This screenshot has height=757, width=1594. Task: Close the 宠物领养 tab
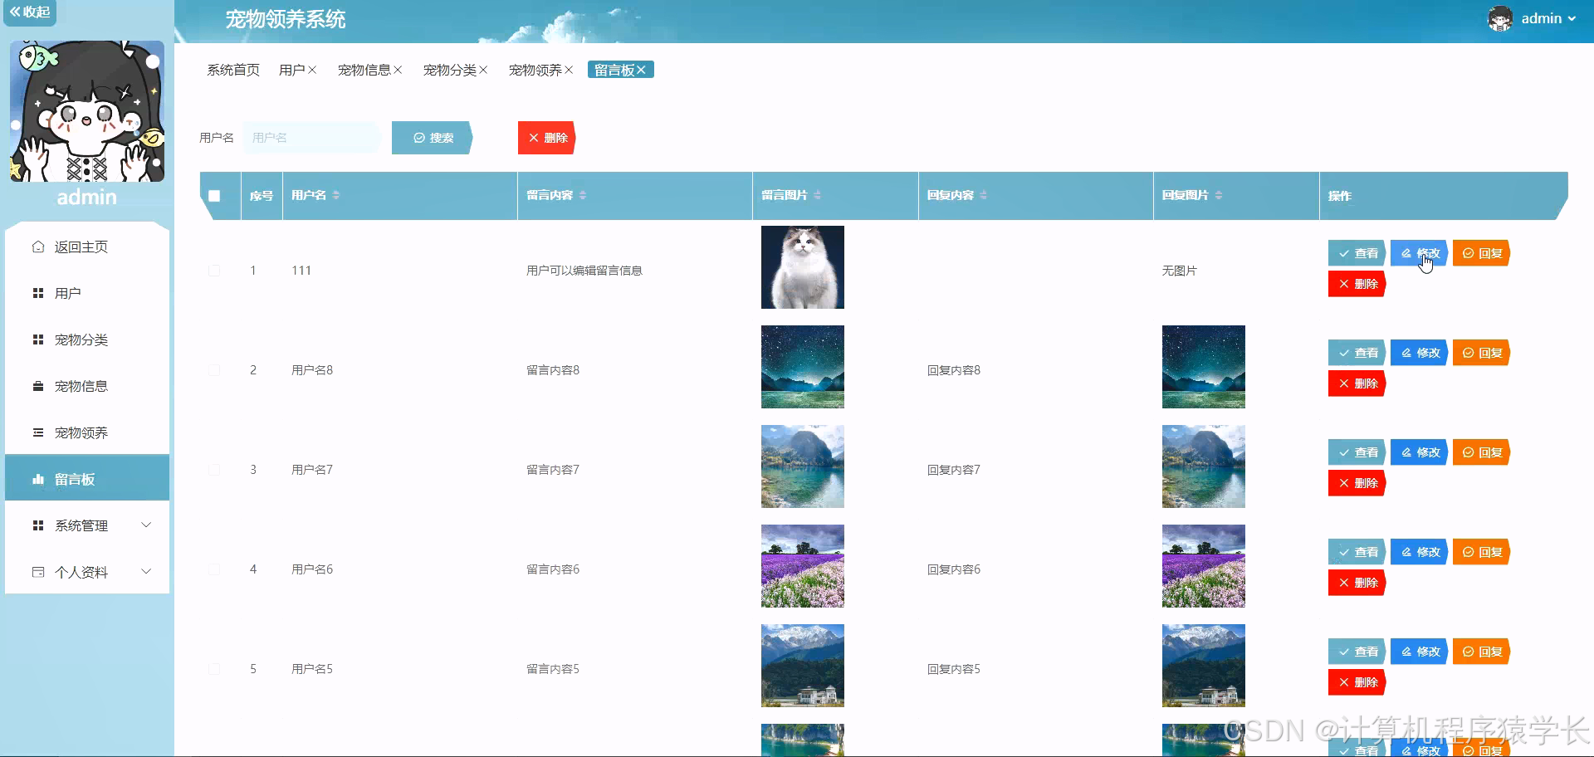click(570, 70)
